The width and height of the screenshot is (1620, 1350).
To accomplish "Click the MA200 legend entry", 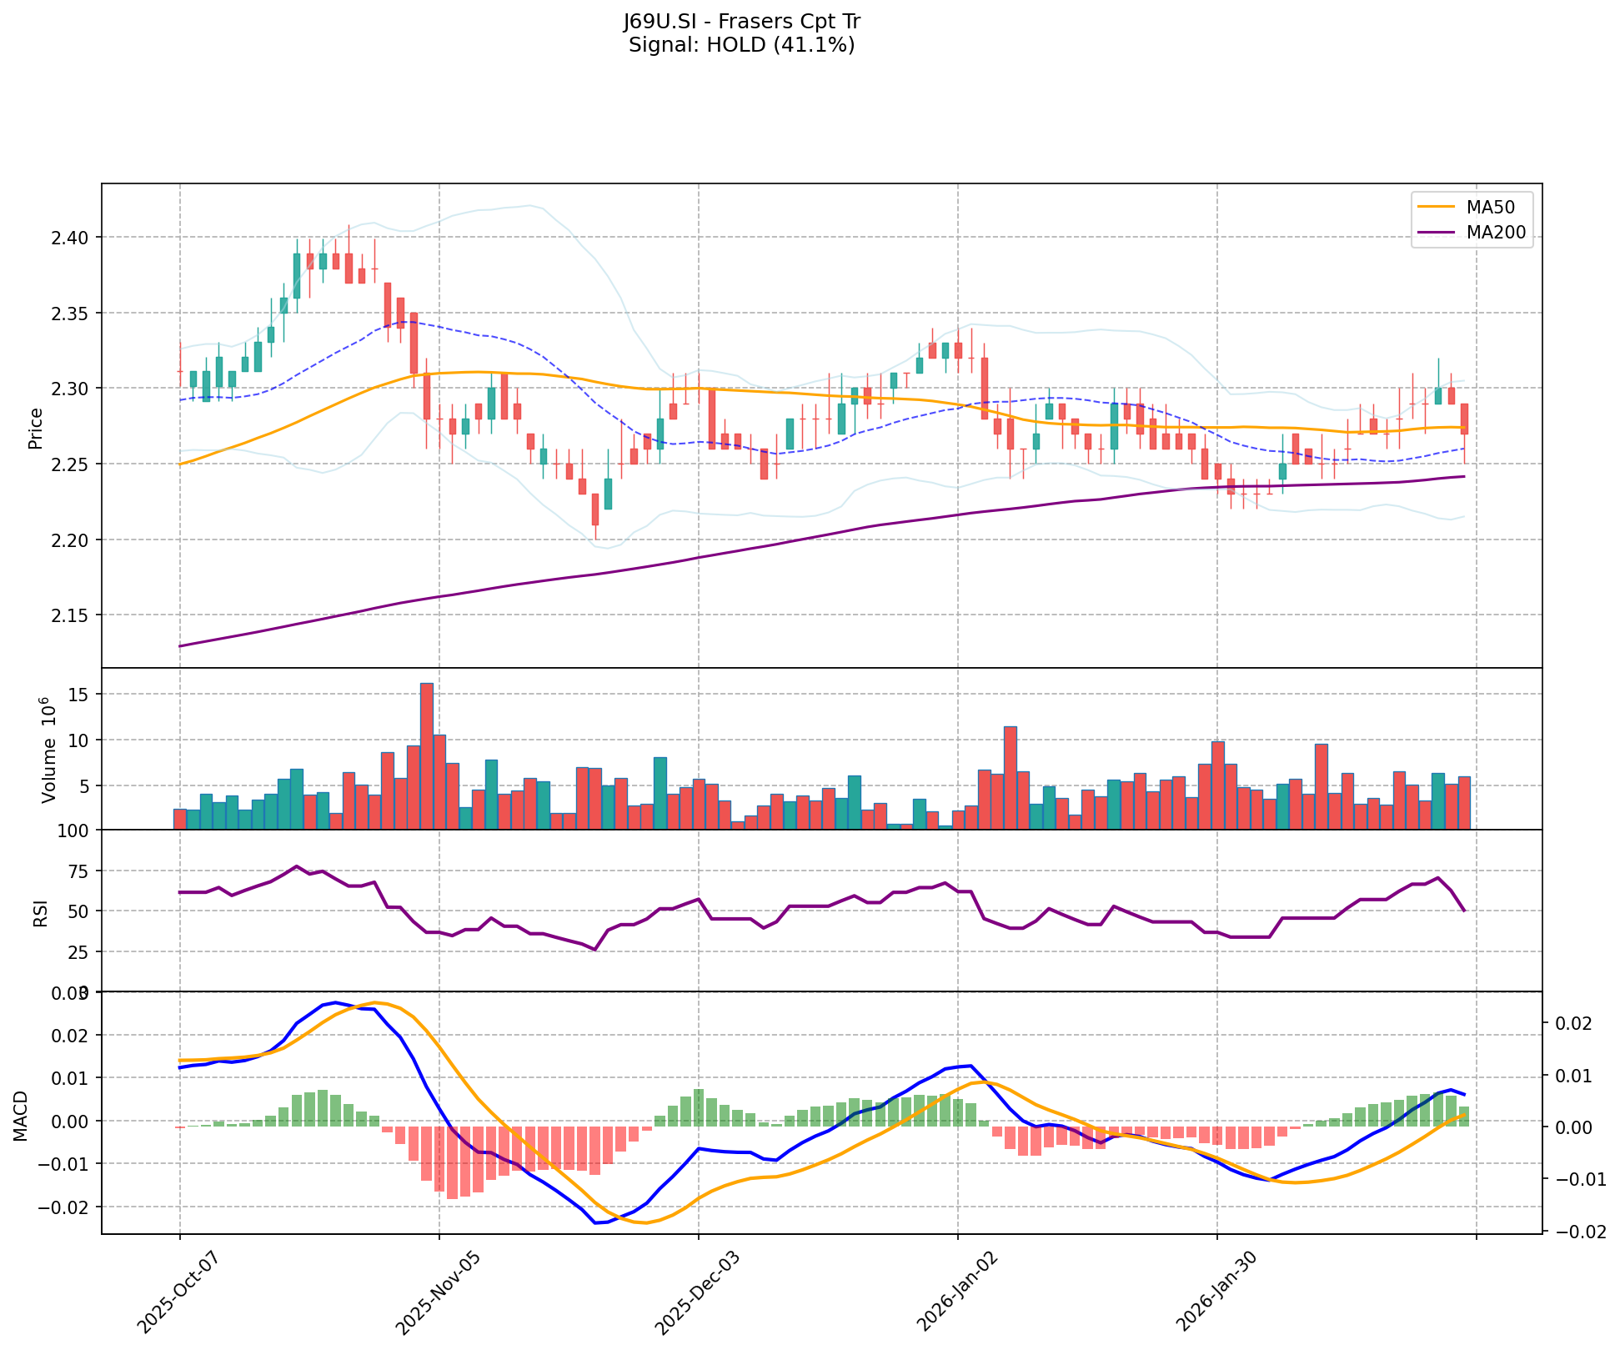I will pos(1496,233).
